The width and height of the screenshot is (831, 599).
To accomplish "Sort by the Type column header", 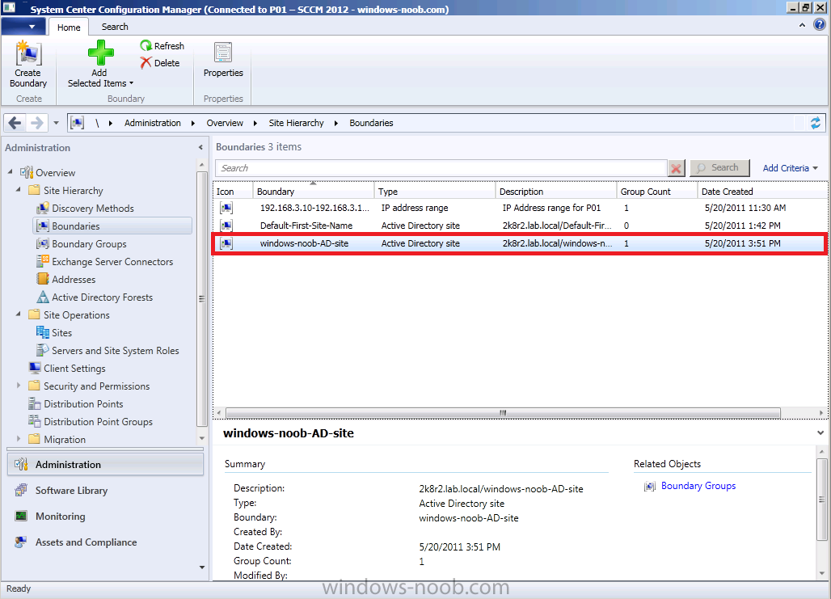I will (x=435, y=192).
